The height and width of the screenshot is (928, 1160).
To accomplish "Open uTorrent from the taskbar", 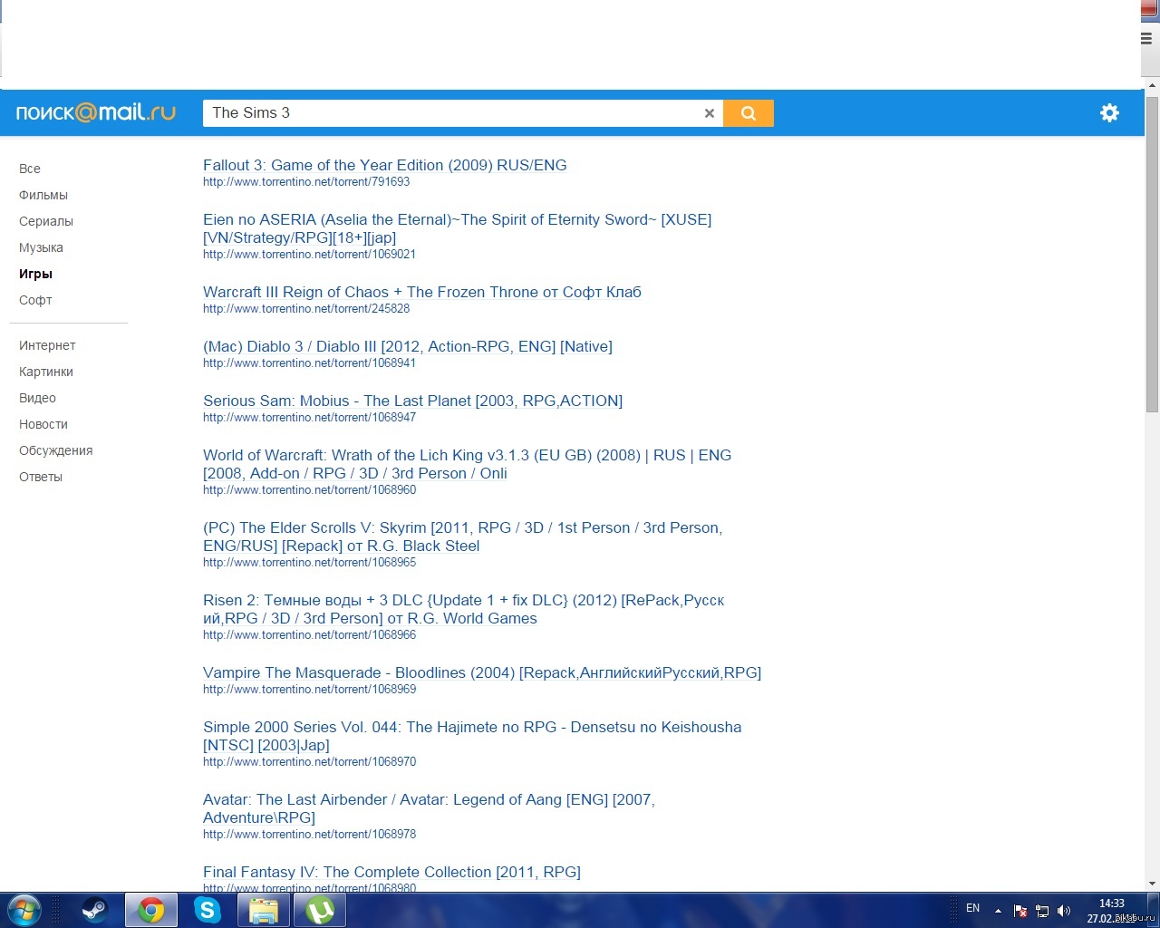I will pyautogui.click(x=320, y=910).
